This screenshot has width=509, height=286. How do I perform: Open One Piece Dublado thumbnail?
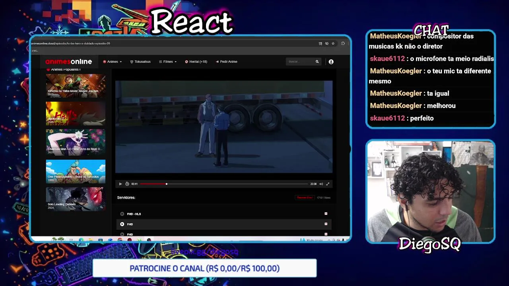click(x=76, y=171)
